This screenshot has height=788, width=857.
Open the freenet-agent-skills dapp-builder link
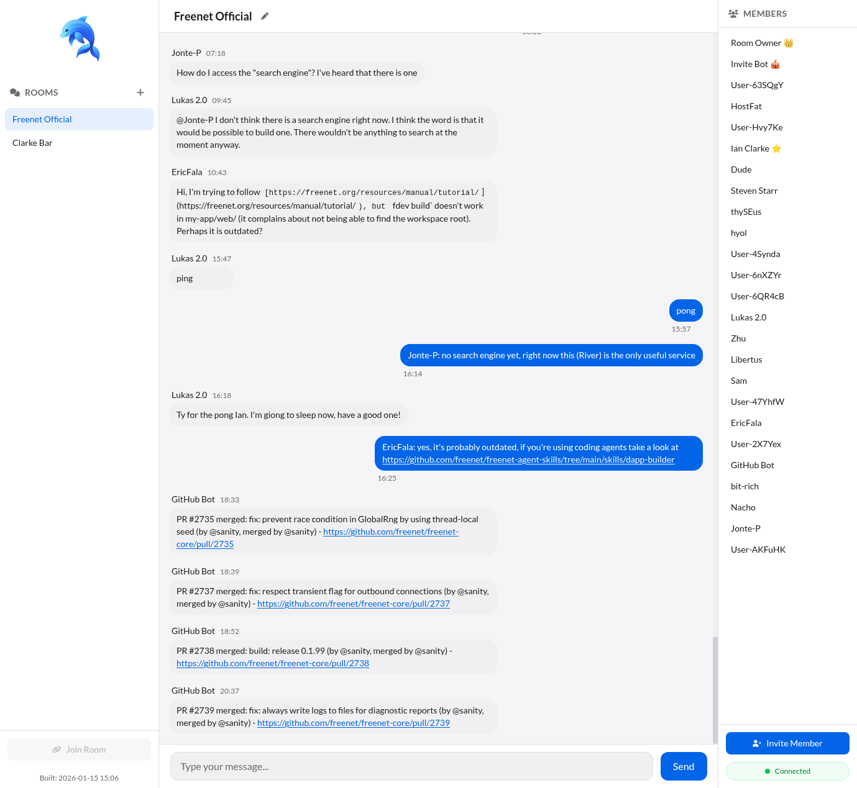coord(528,460)
